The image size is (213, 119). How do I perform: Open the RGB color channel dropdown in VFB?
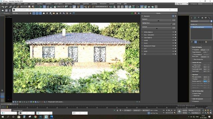20,13
